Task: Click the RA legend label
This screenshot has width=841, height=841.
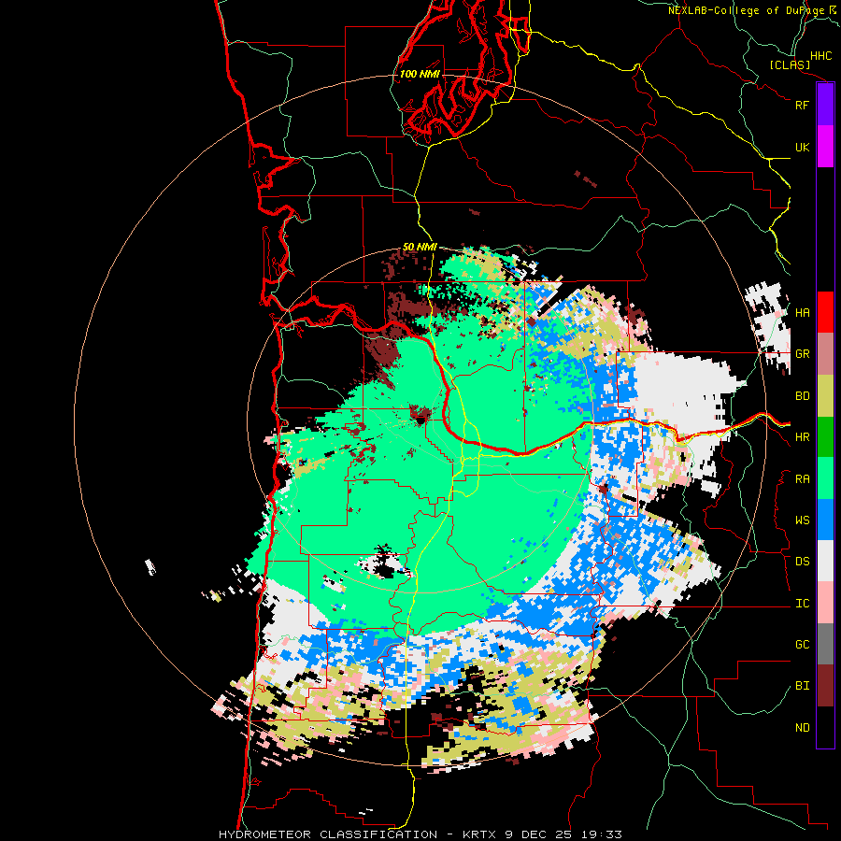Action: [x=802, y=479]
